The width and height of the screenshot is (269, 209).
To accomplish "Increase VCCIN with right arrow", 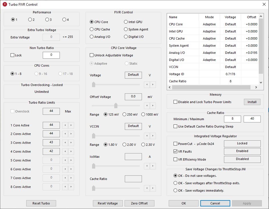I will click(153, 136).
